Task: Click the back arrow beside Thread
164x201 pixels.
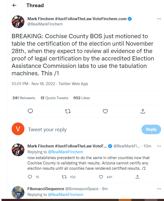Action: [14, 5]
